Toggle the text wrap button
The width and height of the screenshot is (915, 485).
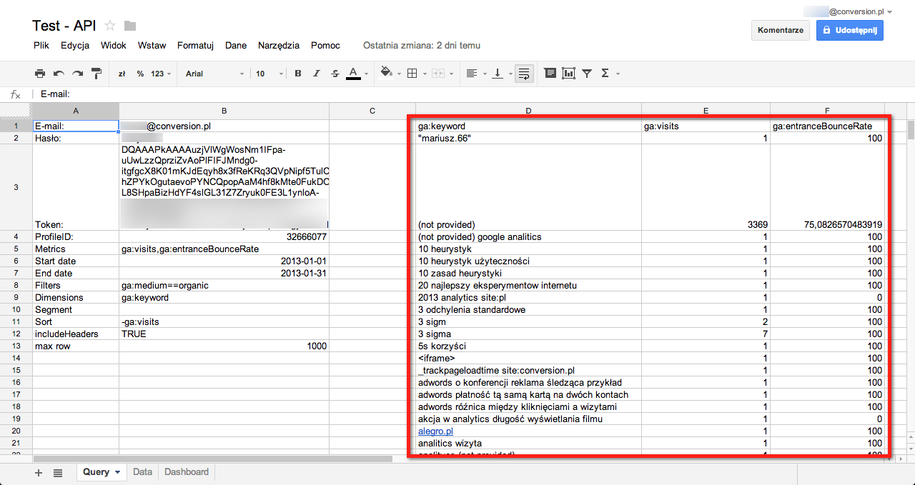524,74
